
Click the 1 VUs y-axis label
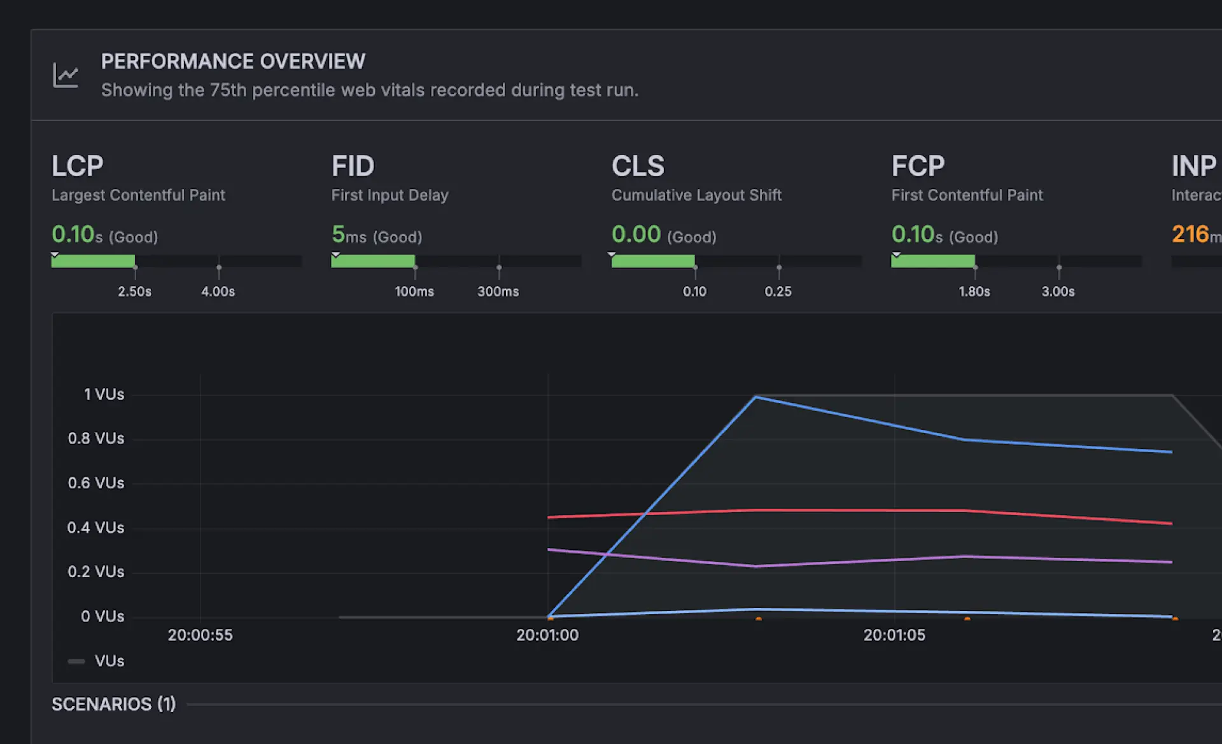pos(104,394)
